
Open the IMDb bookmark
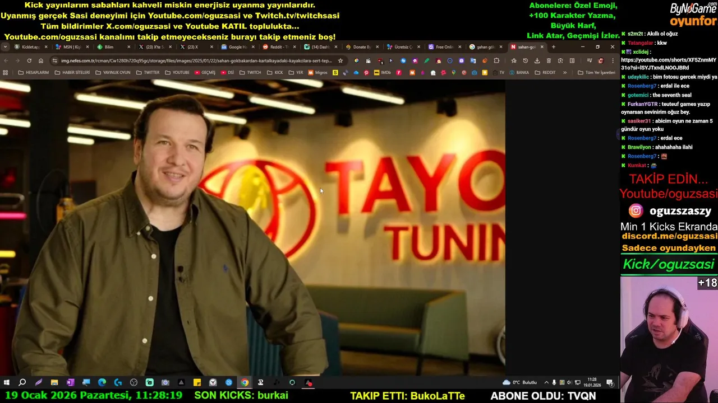point(382,72)
